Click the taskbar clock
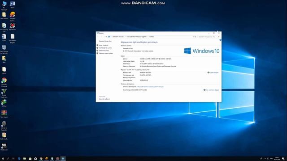Screen dimensions: 287x161 pos(277,159)
